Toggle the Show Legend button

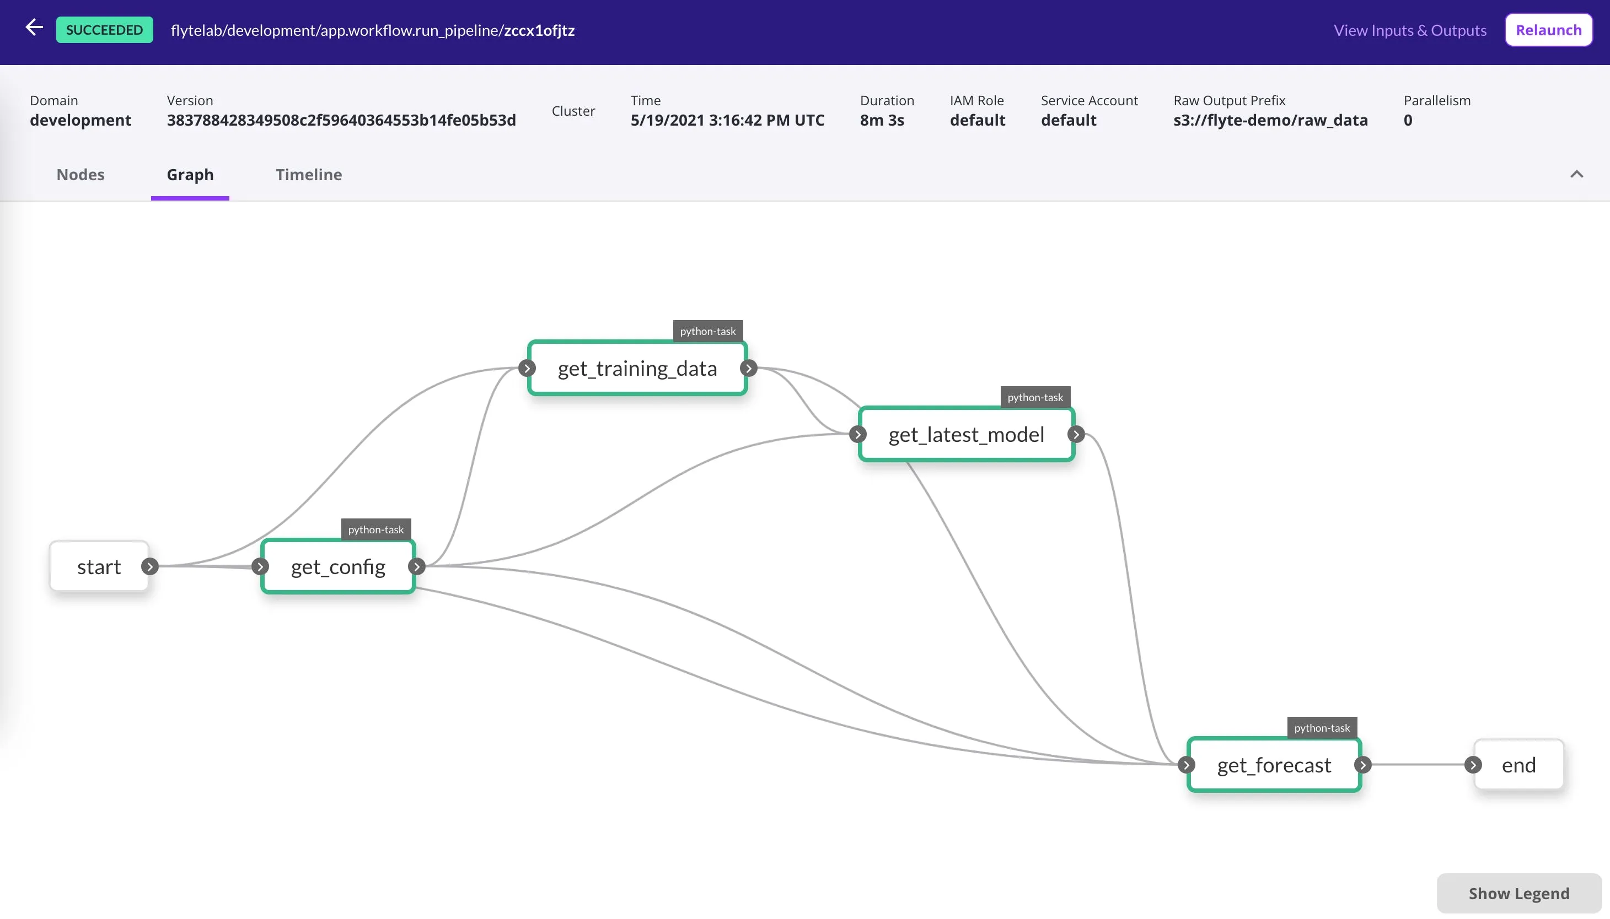pyautogui.click(x=1518, y=893)
